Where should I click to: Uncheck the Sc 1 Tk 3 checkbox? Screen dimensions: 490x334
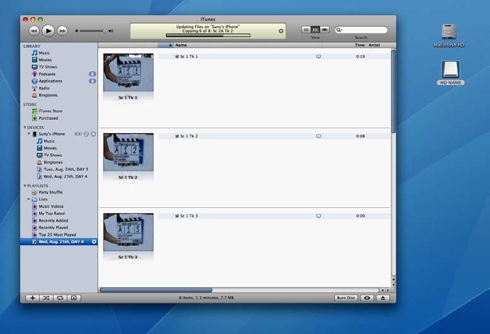pyautogui.click(x=177, y=216)
